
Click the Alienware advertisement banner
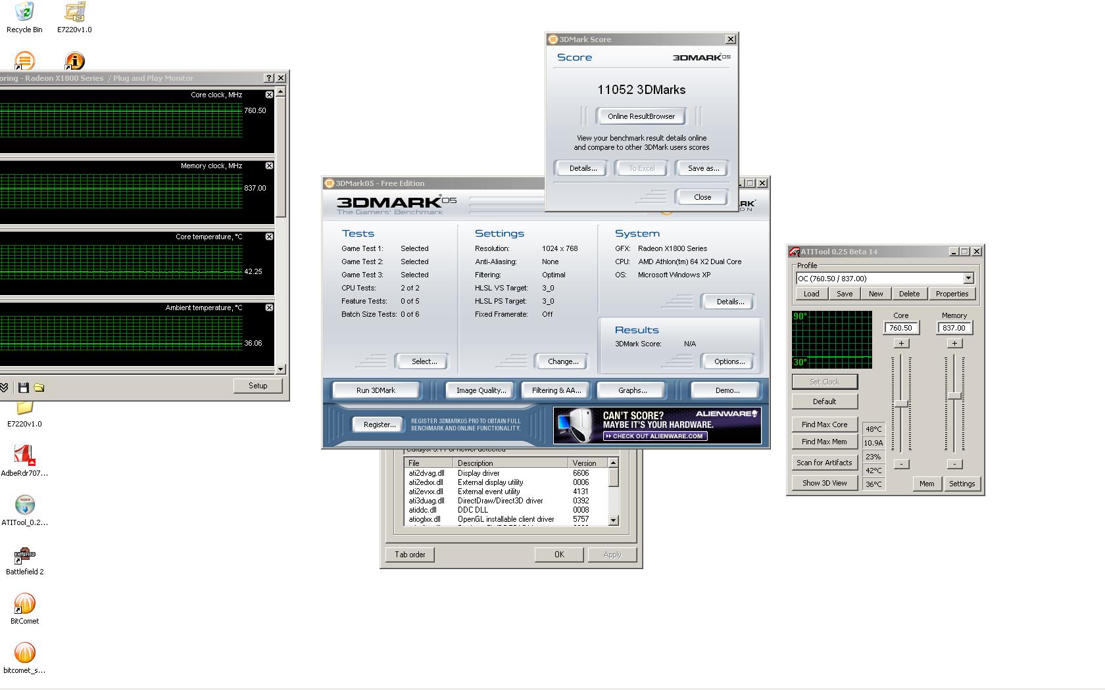coord(657,425)
